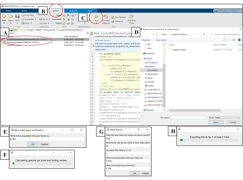This screenshot has height=180, width=243.
Task: Expand the Organize menu in file dialog
Action: 147,40
